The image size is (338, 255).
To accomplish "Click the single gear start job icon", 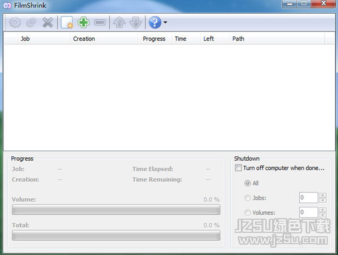I will (15, 22).
